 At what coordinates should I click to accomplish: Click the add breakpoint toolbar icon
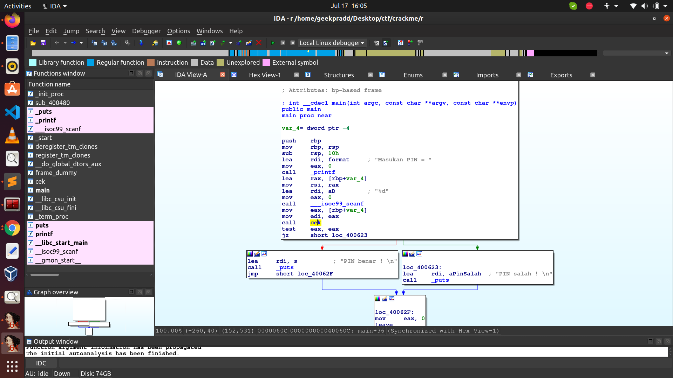410,43
